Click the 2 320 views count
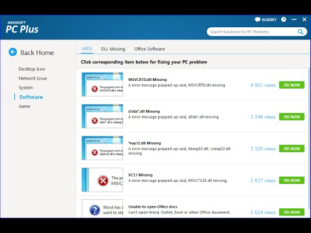 [x=263, y=149]
